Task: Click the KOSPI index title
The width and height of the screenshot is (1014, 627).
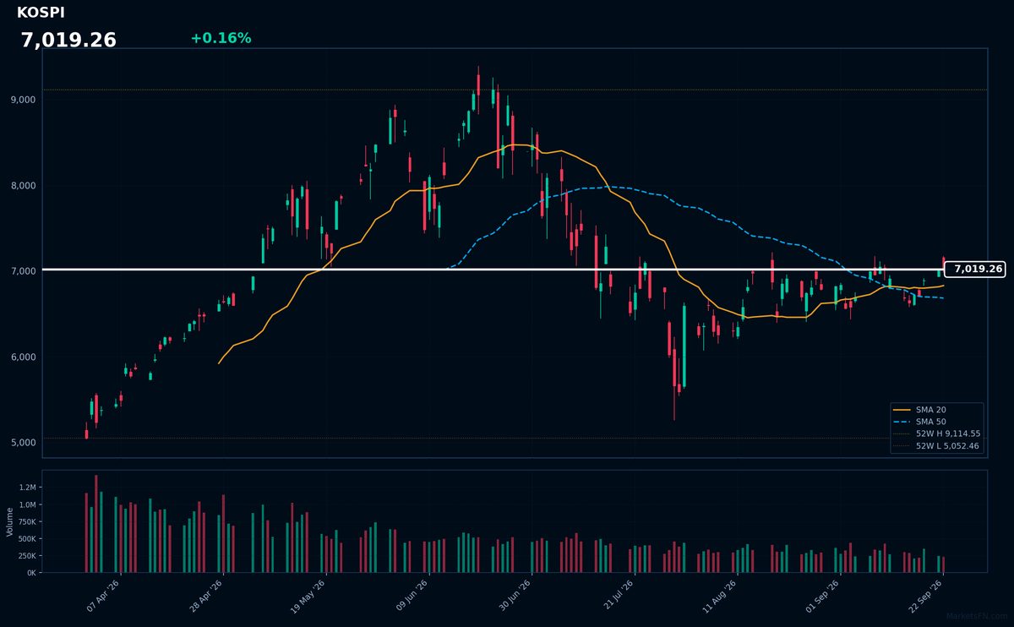Action: pyautogui.click(x=41, y=13)
